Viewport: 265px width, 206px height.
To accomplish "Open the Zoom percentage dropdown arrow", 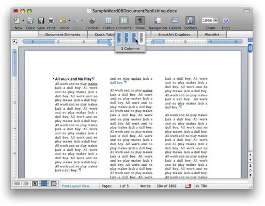I will 216,21.
